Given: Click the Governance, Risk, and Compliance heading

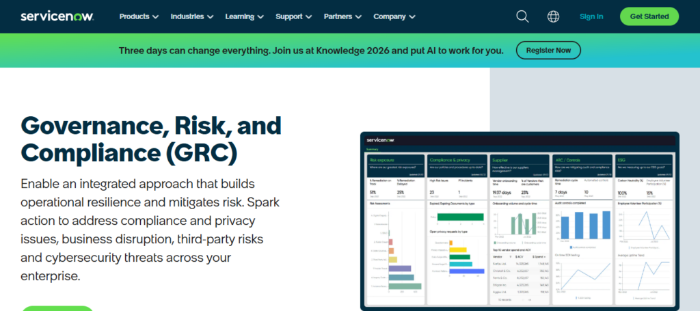Looking at the screenshot, I should pos(151,139).
